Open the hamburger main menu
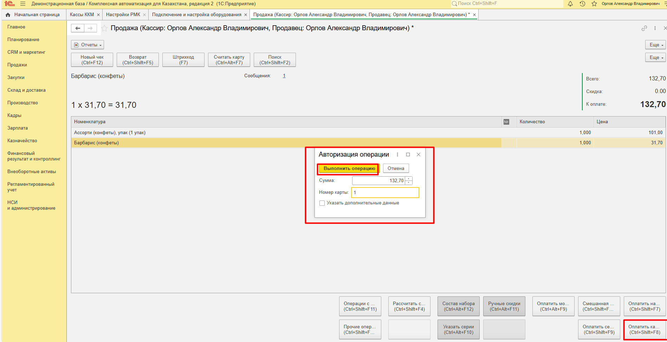 point(23,4)
